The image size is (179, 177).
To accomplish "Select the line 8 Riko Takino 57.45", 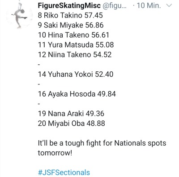I will (70, 15).
